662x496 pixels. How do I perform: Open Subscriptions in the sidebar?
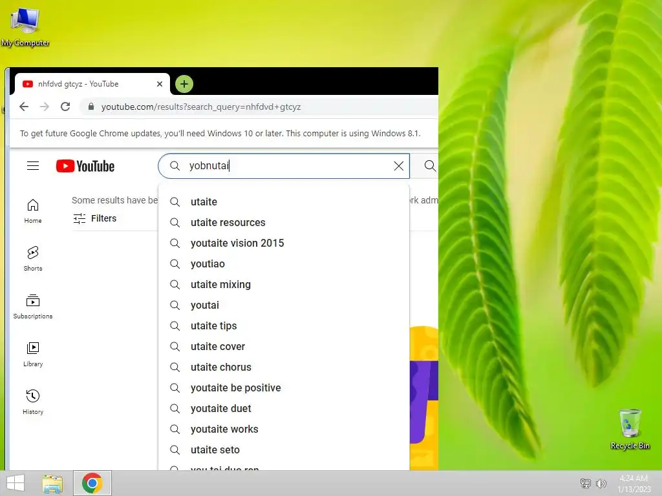[33, 307]
